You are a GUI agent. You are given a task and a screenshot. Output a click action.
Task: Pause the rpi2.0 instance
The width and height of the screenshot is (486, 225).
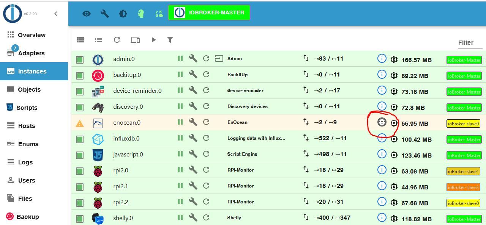click(x=180, y=170)
